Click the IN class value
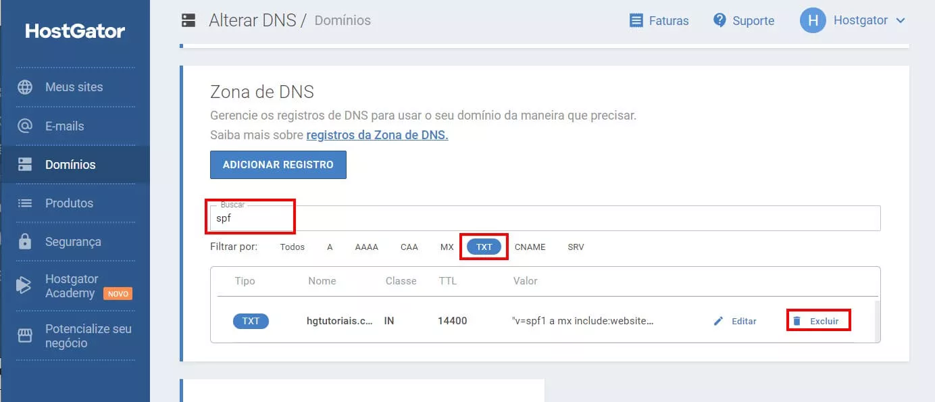This screenshot has width=935, height=402. click(x=389, y=321)
